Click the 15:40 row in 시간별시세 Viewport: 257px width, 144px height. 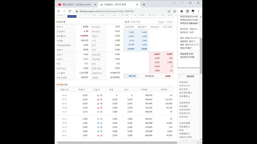pos(115,95)
